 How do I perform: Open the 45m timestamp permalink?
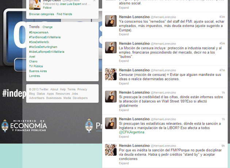222,43
